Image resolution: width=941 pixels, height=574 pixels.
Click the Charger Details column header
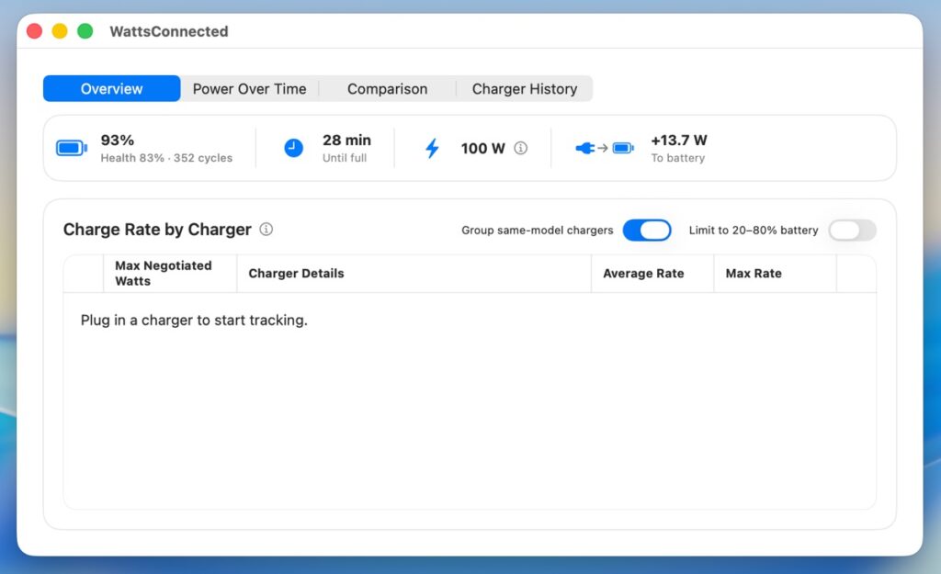point(414,274)
